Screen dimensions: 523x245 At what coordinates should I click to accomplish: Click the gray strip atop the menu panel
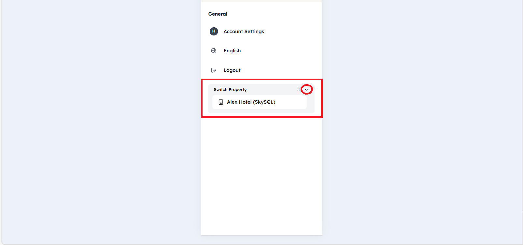tap(261, 1)
